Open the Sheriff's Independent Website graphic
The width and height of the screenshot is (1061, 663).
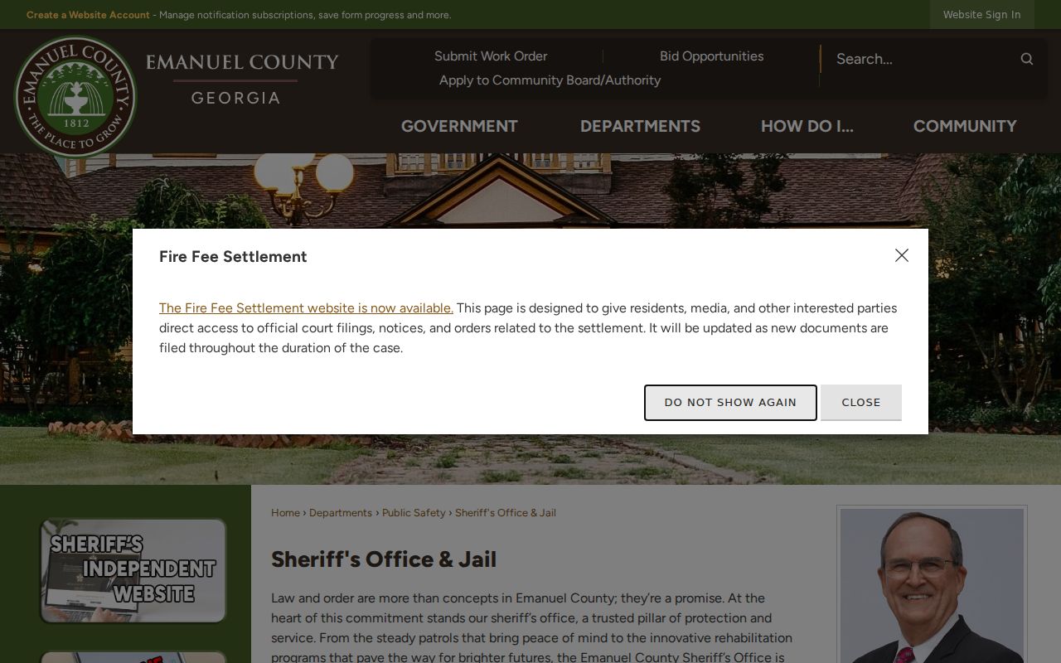pyautogui.click(x=133, y=570)
